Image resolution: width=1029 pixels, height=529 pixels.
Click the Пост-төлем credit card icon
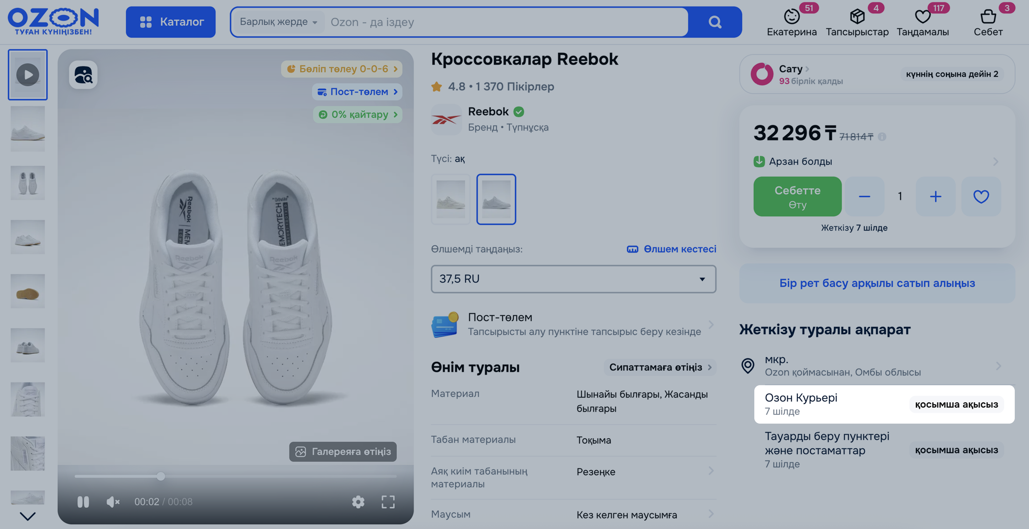point(445,324)
